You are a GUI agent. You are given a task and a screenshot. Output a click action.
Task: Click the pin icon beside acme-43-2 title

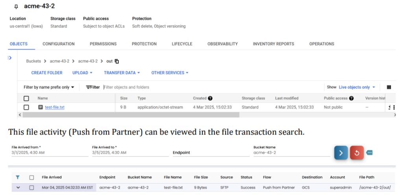16,7
